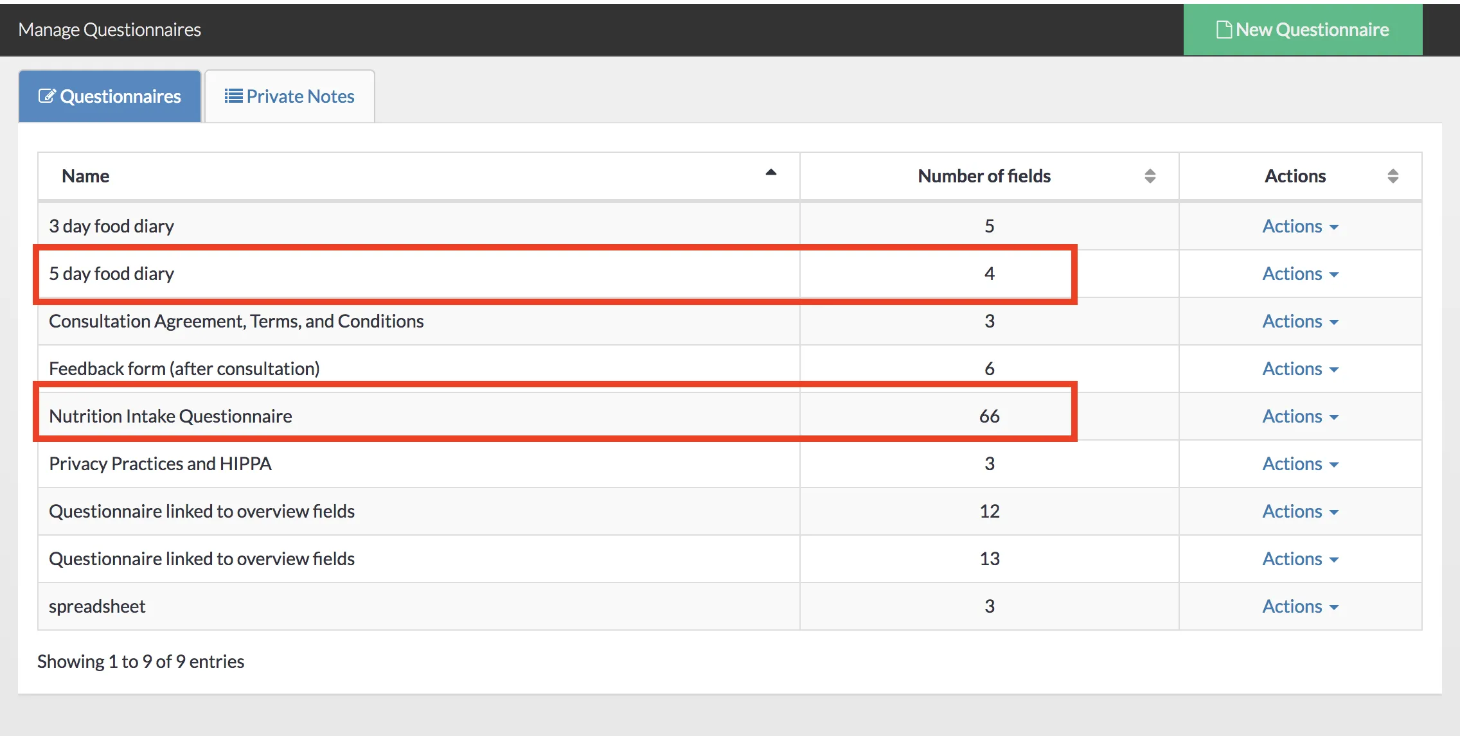Sort by Number of fields icon
This screenshot has height=736, width=1460.
coord(1150,176)
